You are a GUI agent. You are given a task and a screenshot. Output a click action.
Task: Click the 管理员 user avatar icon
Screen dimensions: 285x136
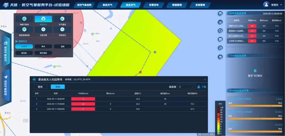coord(266,4)
